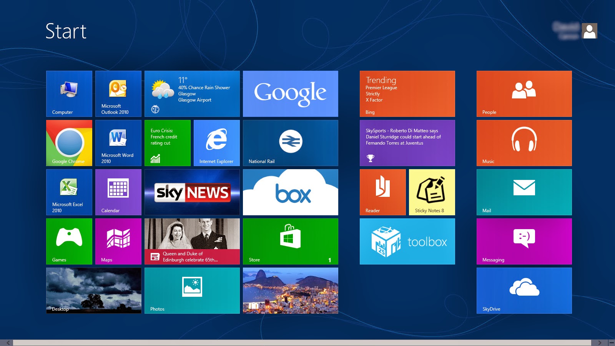Open the SkySports Daniel Sturridge headline
This screenshot has width=615, height=346.
coord(407,143)
